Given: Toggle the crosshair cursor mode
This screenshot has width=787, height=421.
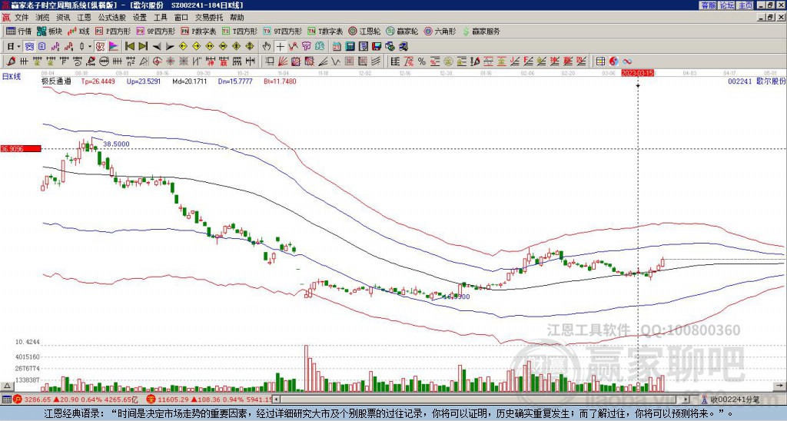Looking at the screenshot, I should click(x=280, y=46).
